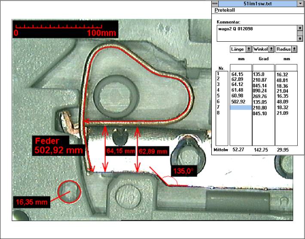Select angle value 135.0 in list
Viewport: 305px width, 239px height.
(x=259, y=74)
